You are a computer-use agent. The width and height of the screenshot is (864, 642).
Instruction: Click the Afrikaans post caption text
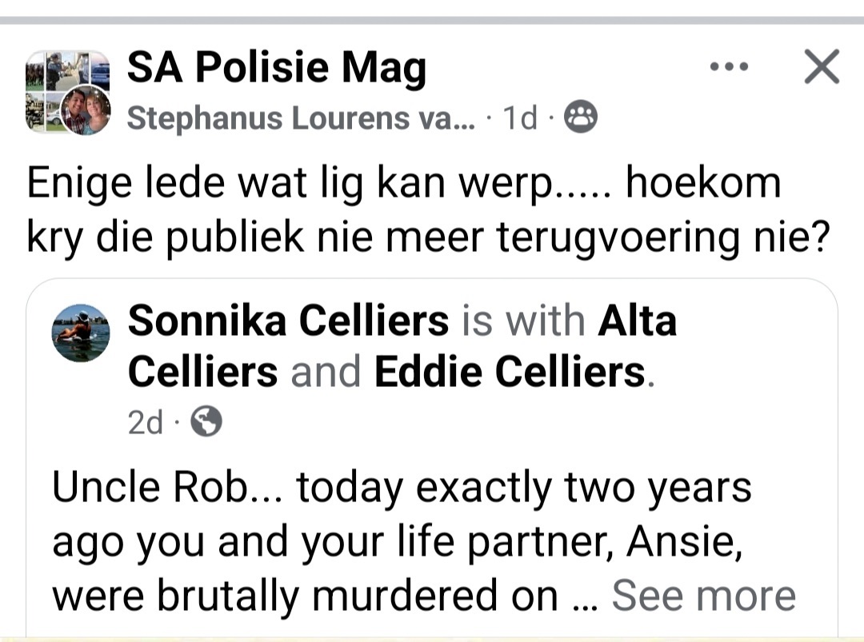point(428,209)
